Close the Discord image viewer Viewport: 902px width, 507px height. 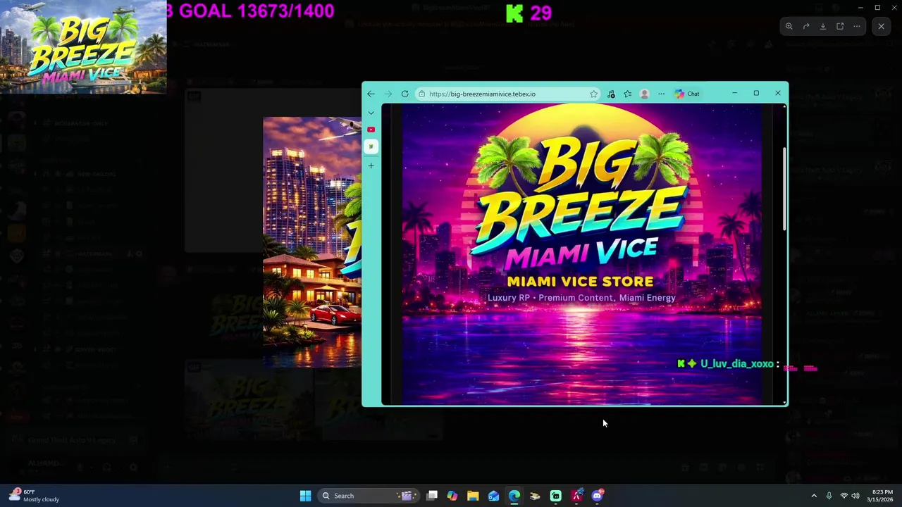(x=881, y=26)
